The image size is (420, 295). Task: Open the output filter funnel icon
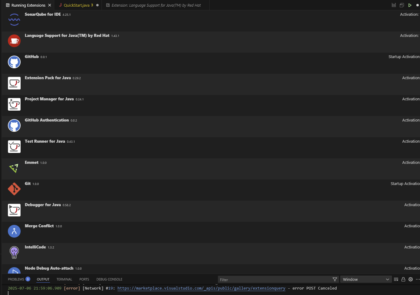click(335, 279)
